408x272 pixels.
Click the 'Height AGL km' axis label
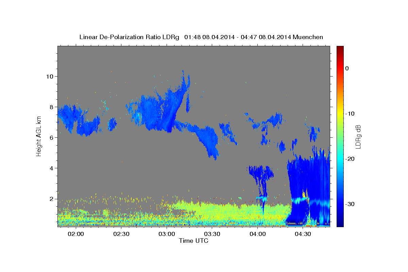click(x=39, y=136)
